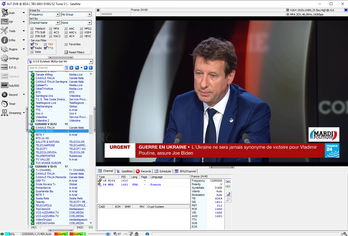Open the Streaming icon
The width and height of the screenshot is (348, 236).
coord(5,113)
